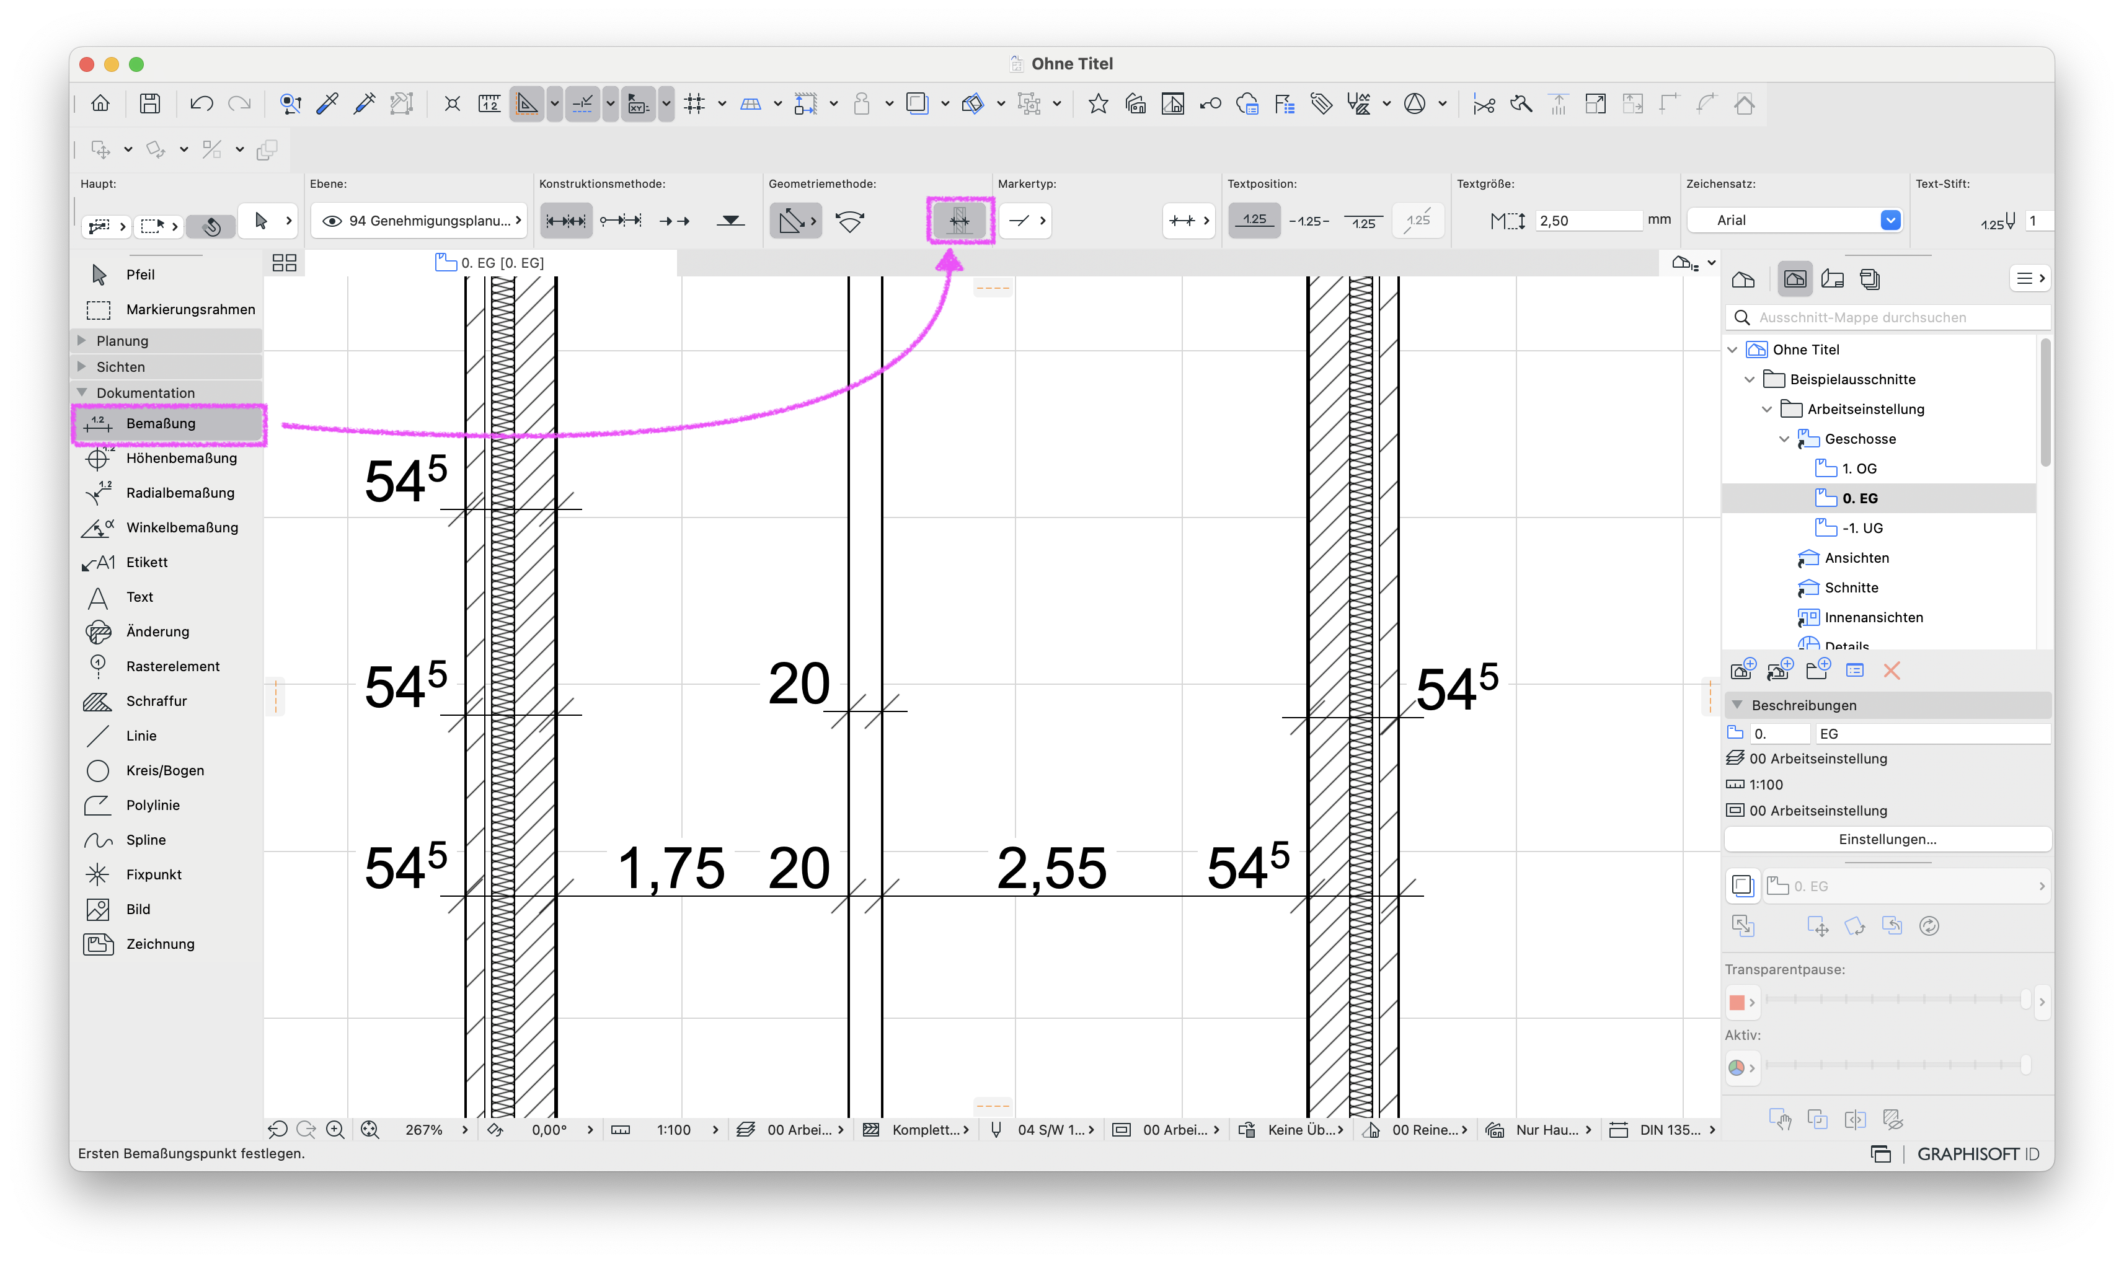Adjust the Aktiv opacity slider
Screen dimensions: 2124x1263
click(x=1898, y=1065)
